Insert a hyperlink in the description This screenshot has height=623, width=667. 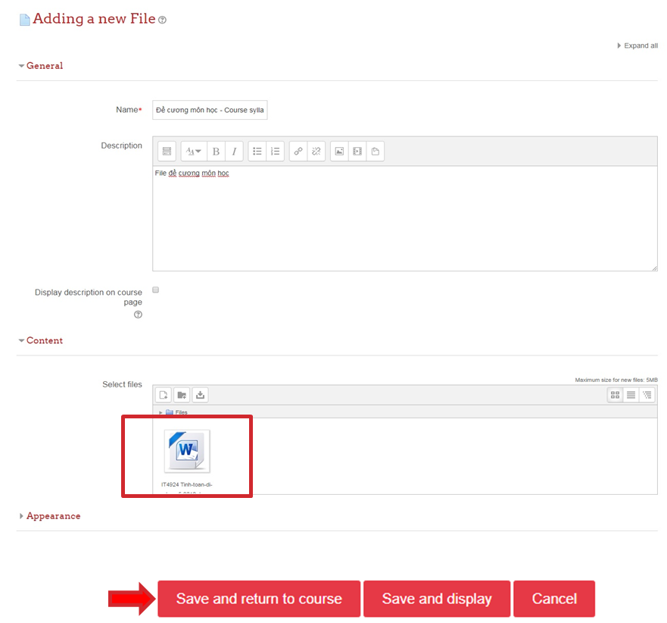click(298, 152)
